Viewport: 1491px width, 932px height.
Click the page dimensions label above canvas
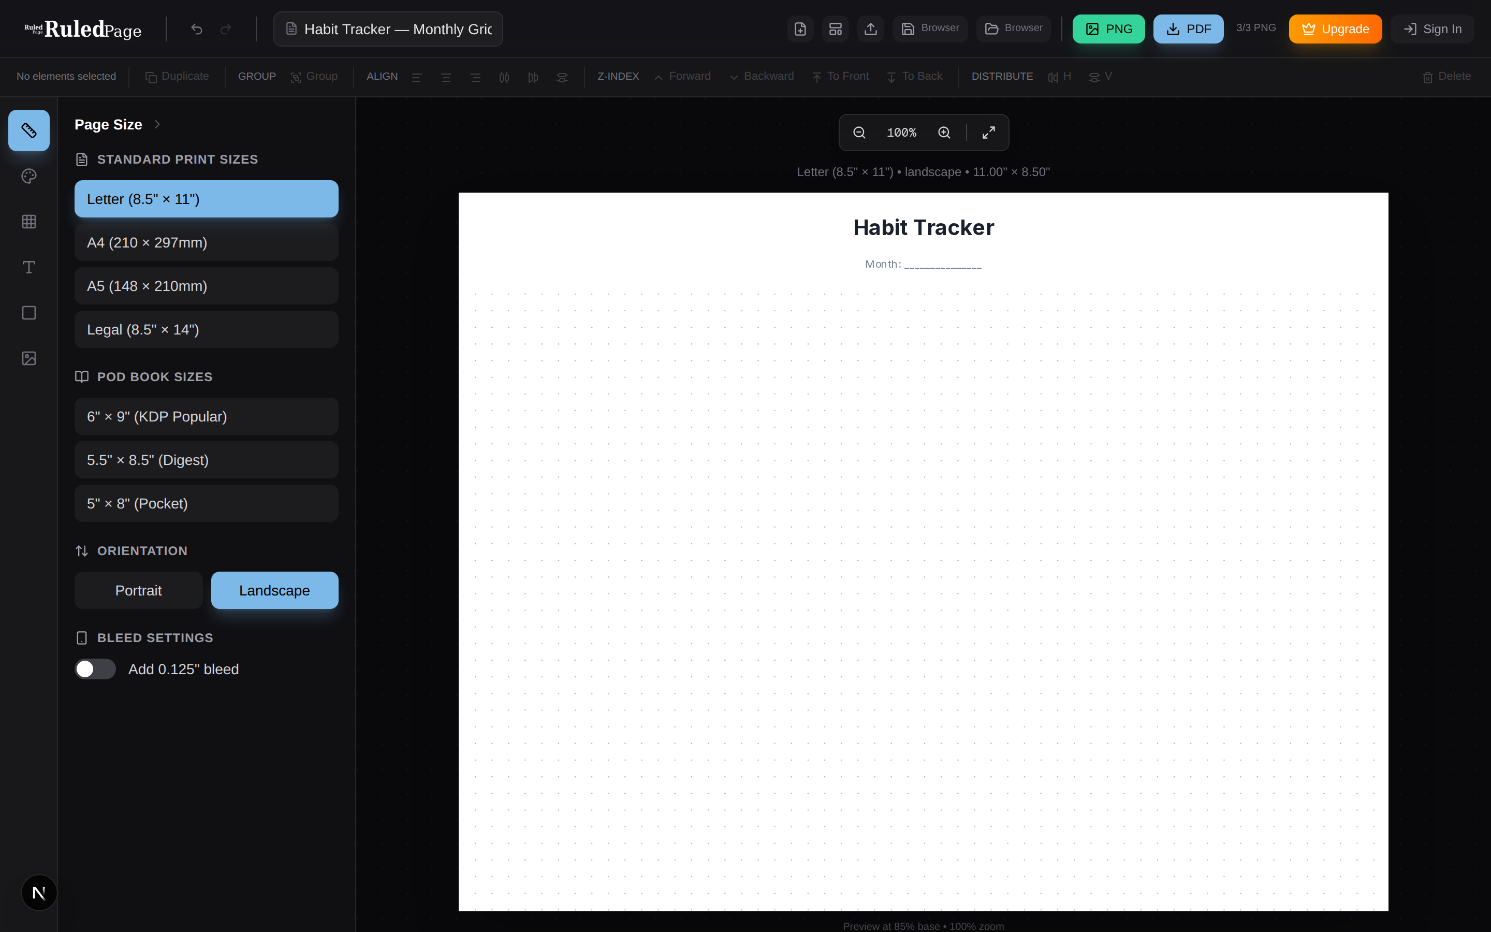923,172
